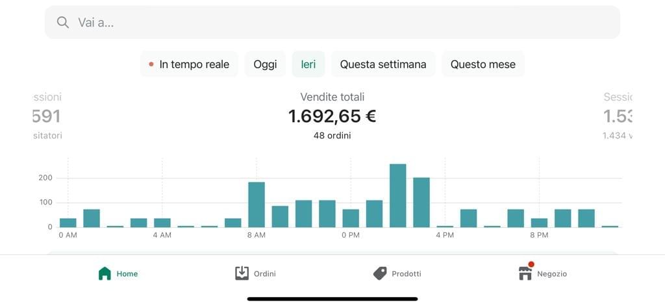The width and height of the screenshot is (665, 307).
Task: Open the Ordini inbox icon
Action: point(242,273)
